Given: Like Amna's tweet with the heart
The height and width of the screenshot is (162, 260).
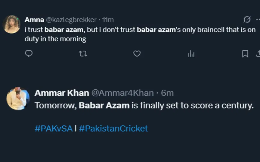Looking at the screenshot, I should (x=137, y=54).
